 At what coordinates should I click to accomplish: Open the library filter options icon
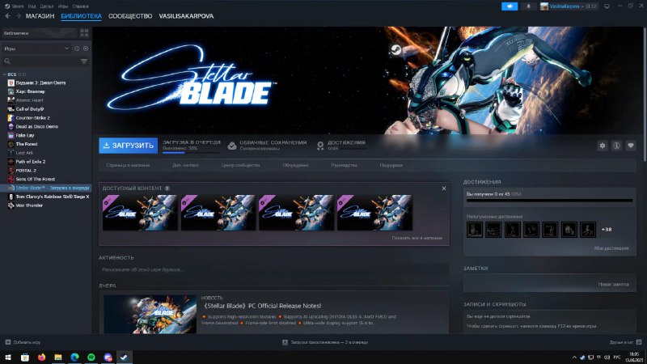[x=84, y=61]
